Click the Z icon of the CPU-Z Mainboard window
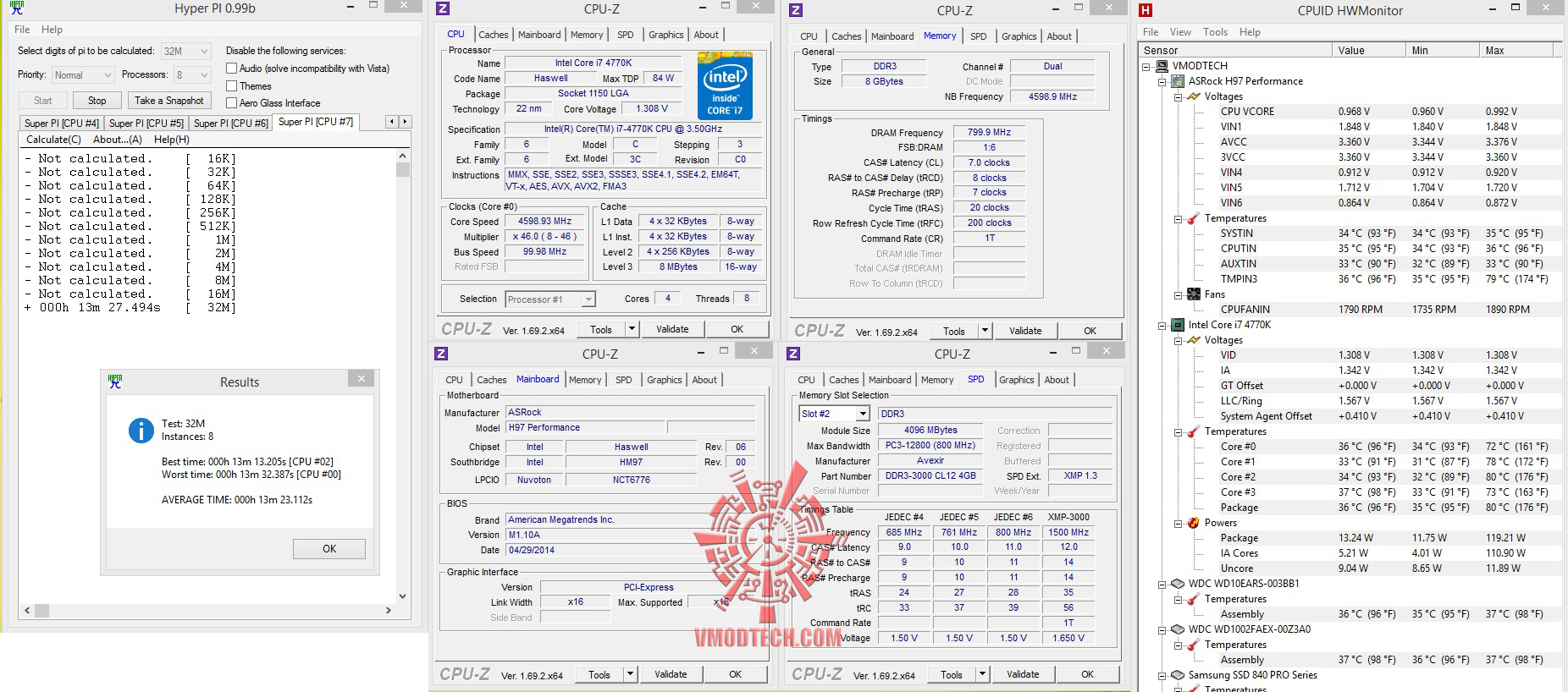Viewport: 1568px width, 692px height. [441, 354]
